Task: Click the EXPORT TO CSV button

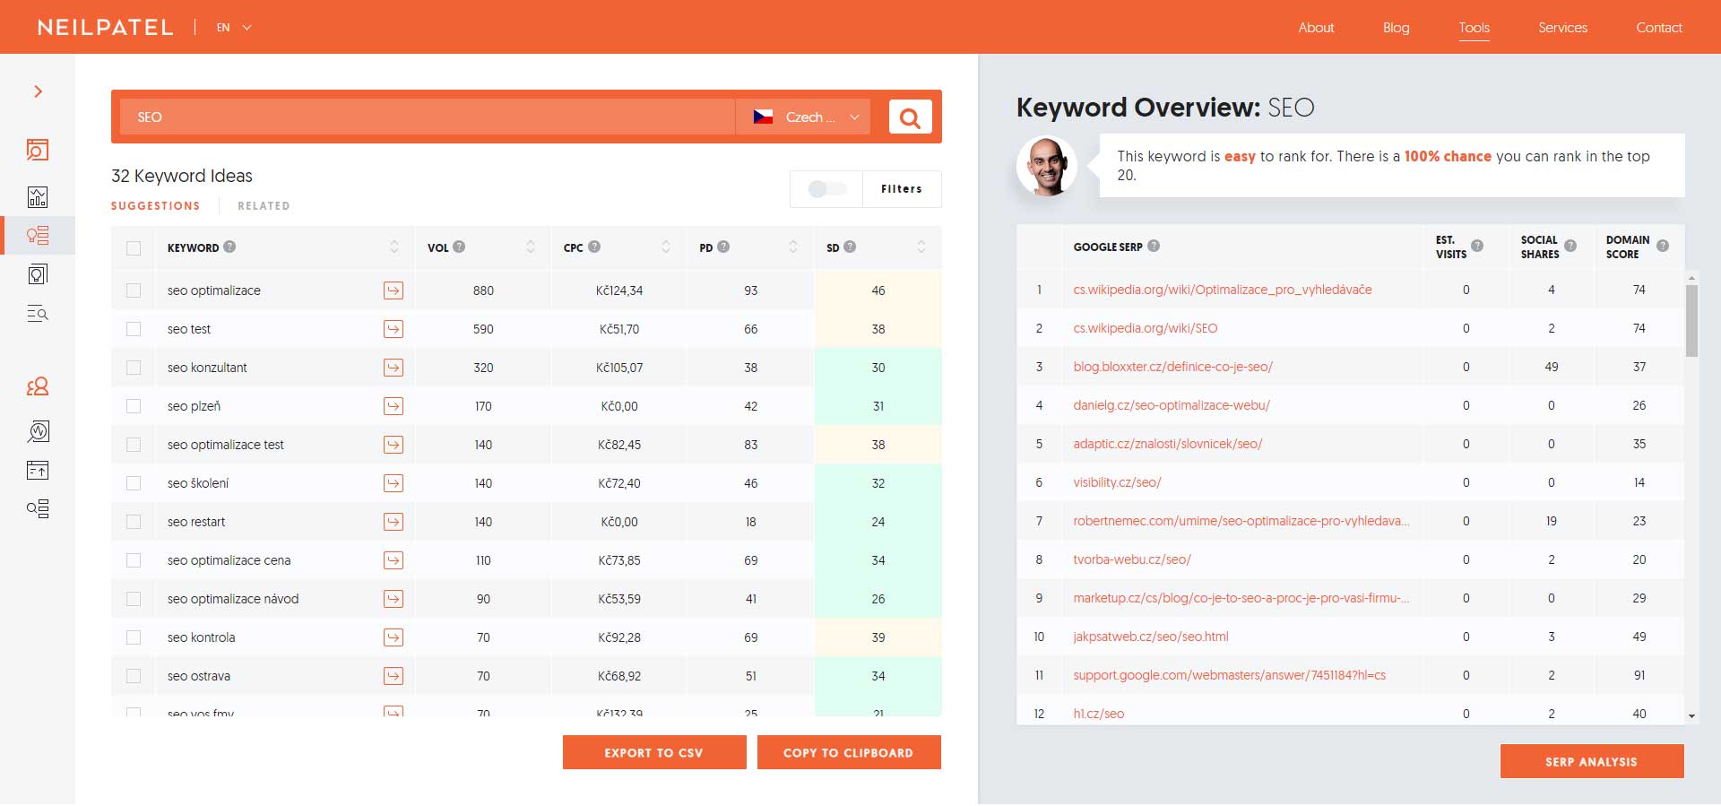Action: (654, 752)
